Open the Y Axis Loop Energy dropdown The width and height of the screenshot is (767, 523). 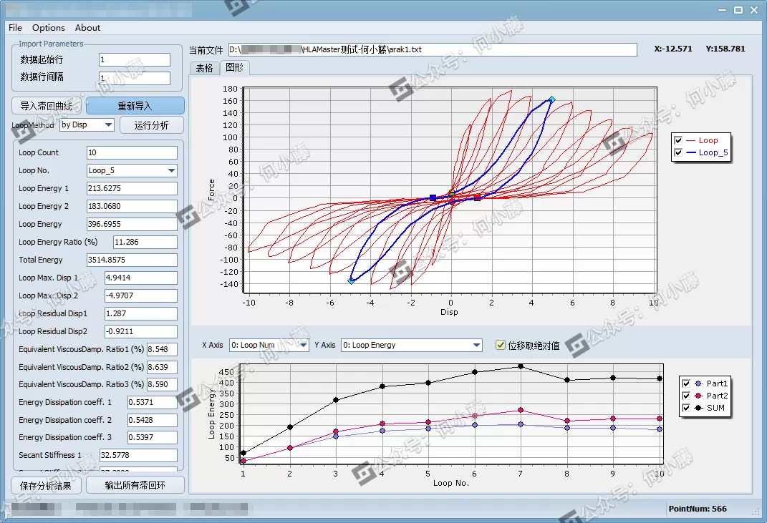tap(476, 346)
